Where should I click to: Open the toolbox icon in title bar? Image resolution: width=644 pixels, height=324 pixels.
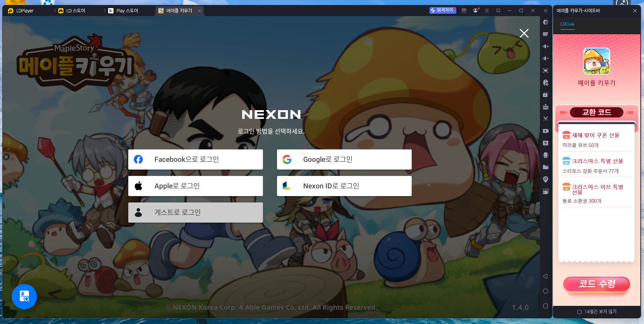pos(464,10)
